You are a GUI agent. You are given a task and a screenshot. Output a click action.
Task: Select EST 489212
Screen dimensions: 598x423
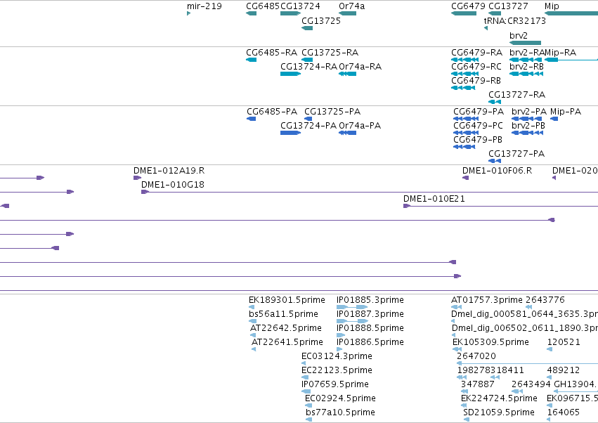[564, 370]
